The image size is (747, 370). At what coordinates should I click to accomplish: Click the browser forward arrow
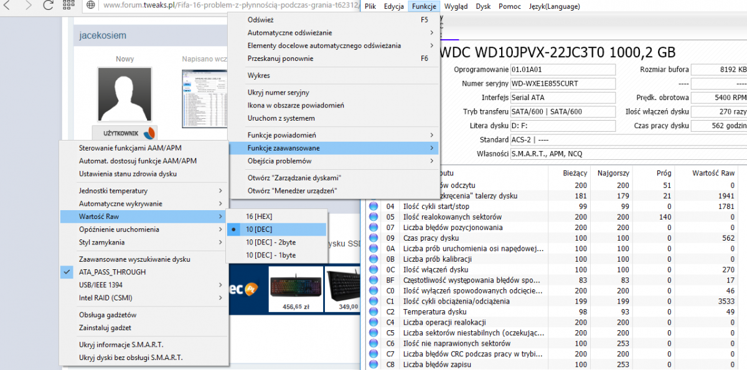tap(28, 6)
